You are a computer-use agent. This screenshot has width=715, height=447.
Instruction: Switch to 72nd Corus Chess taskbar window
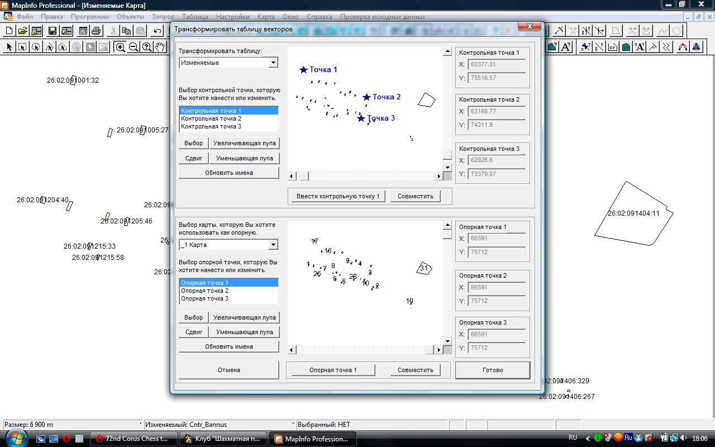coord(134,439)
